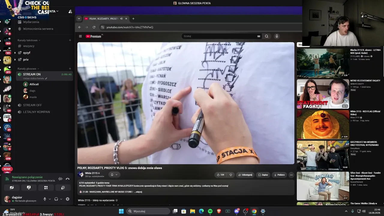Deafen audio with headphones icon
Viewport: 384px width, 216px height.
(56, 199)
